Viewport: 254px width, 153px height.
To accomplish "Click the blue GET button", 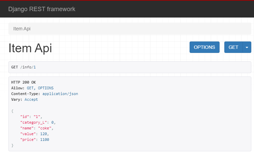I will (x=233, y=47).
